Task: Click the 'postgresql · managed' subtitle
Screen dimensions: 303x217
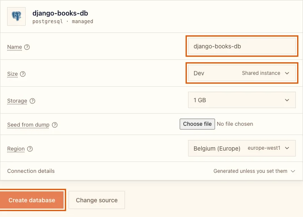Action: [x=63, y=21]
